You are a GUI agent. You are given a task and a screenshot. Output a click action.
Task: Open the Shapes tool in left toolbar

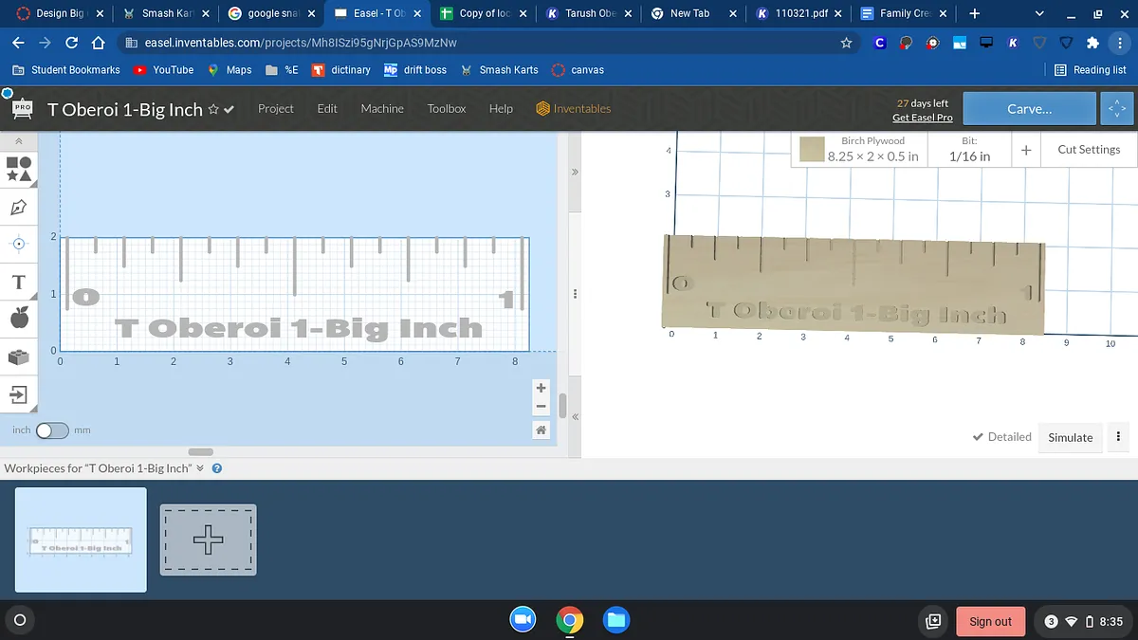(19, 169)
